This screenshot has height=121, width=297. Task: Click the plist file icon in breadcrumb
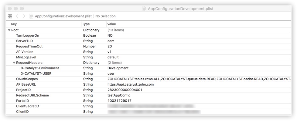coord(31,16)
